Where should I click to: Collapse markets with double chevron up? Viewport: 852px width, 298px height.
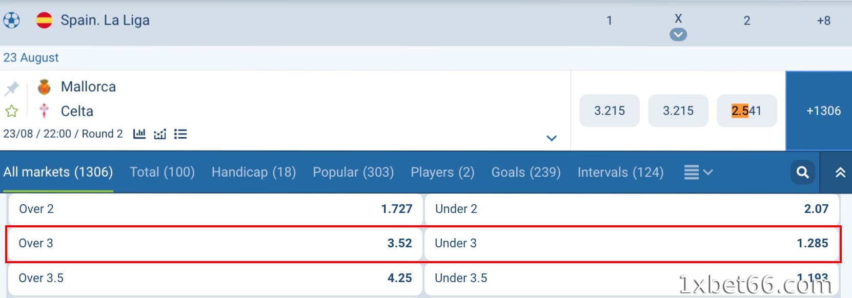click(840, 173)
